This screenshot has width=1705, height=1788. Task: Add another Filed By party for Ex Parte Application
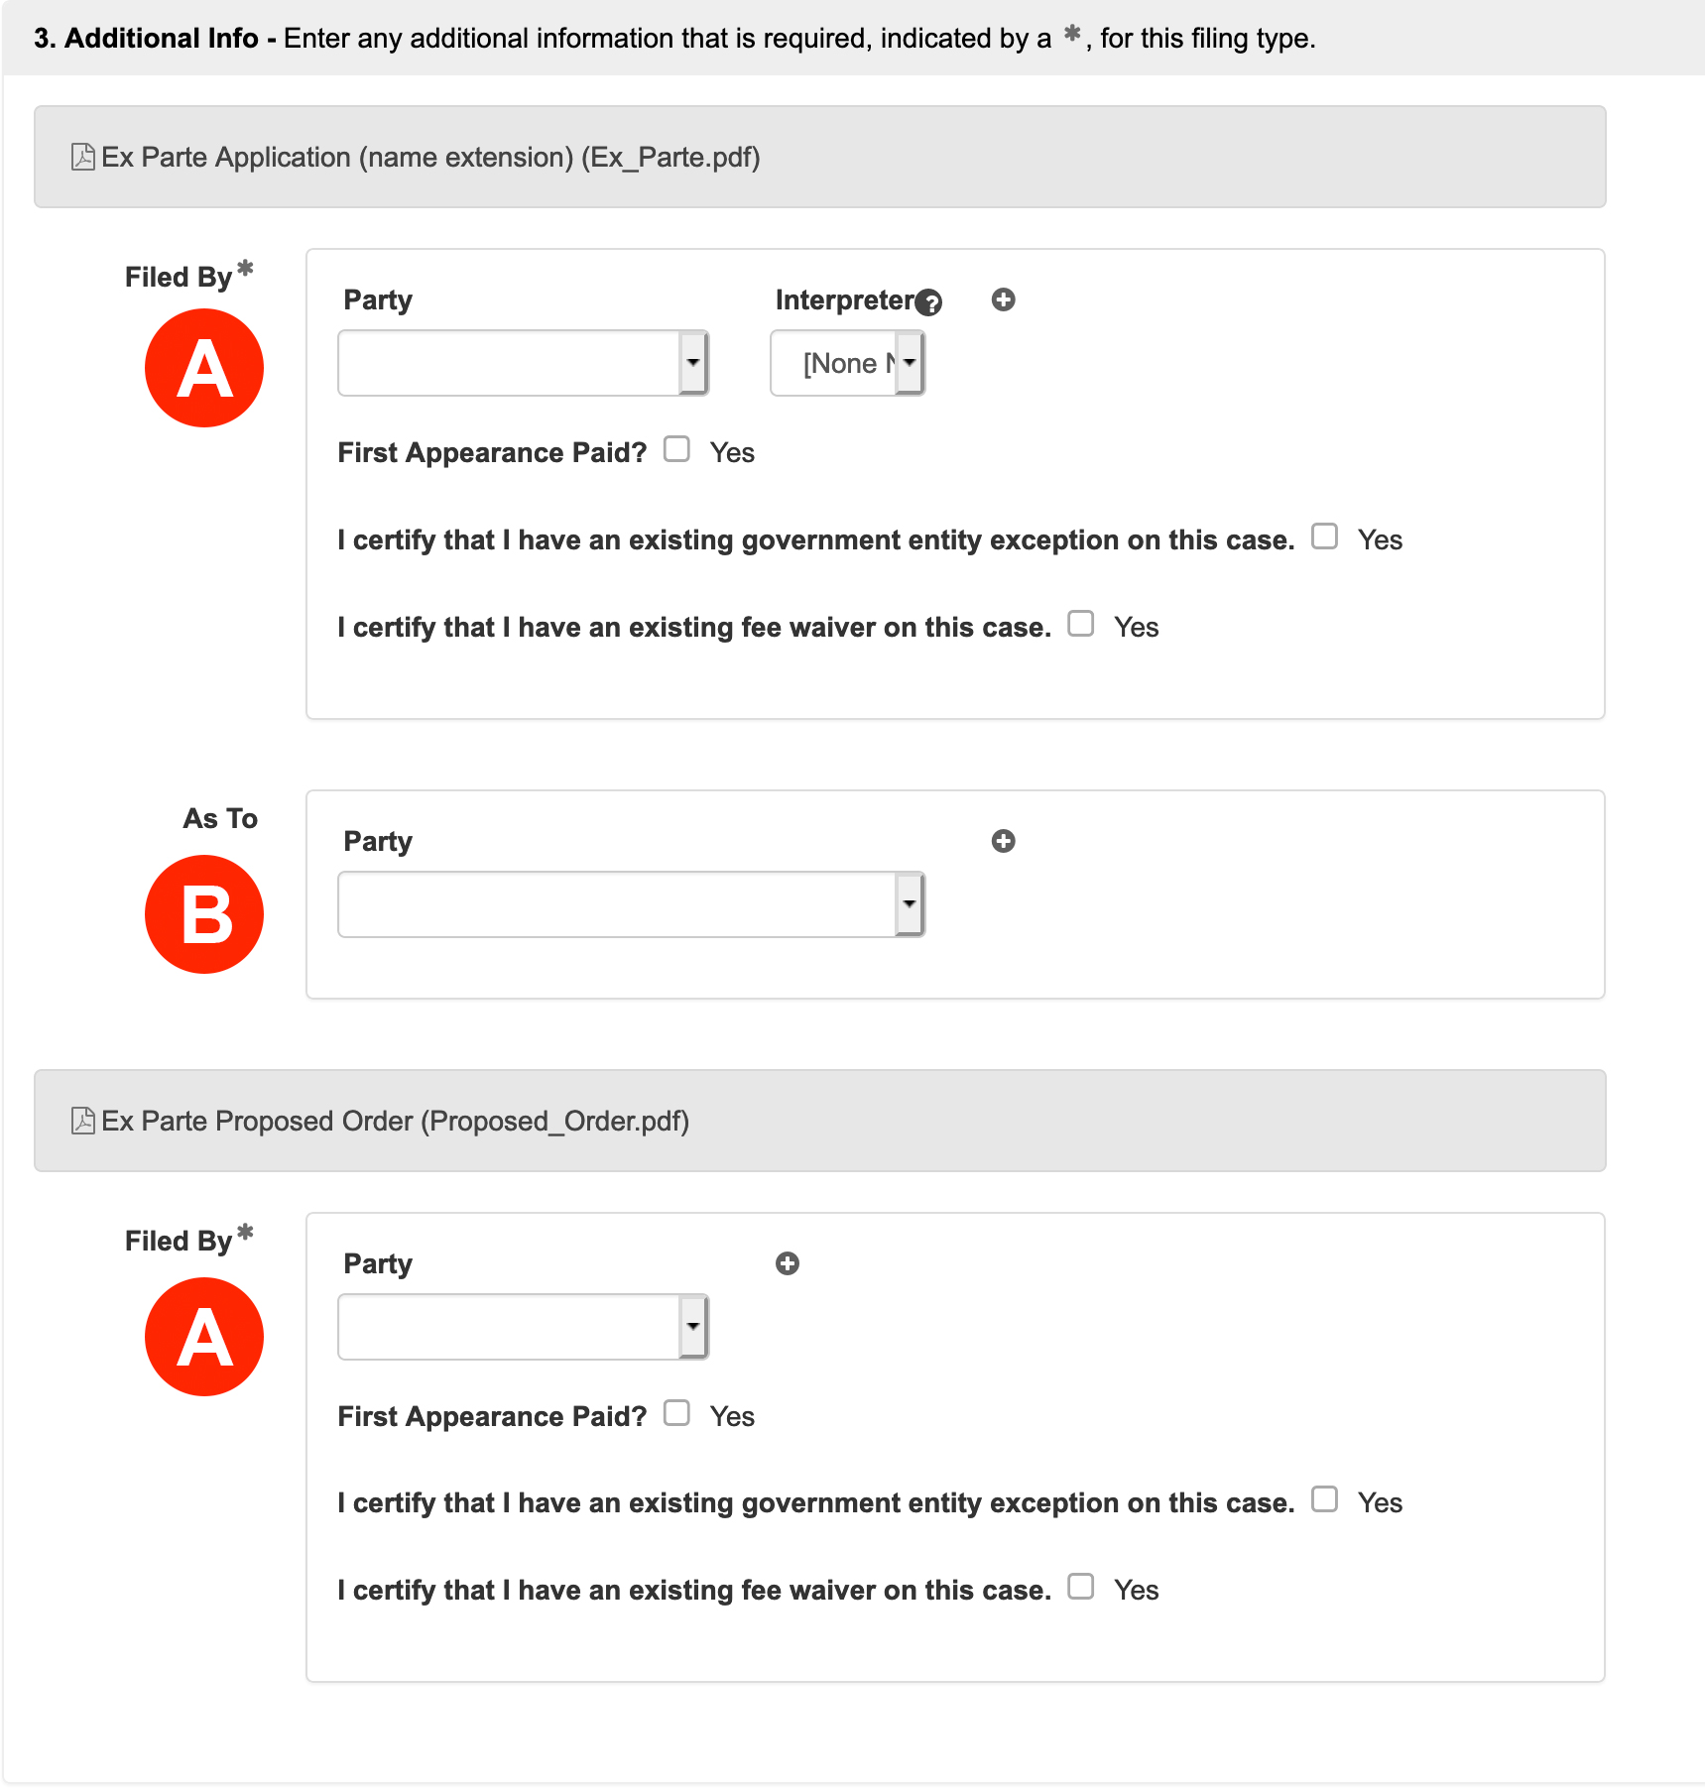pos(1004,299)
